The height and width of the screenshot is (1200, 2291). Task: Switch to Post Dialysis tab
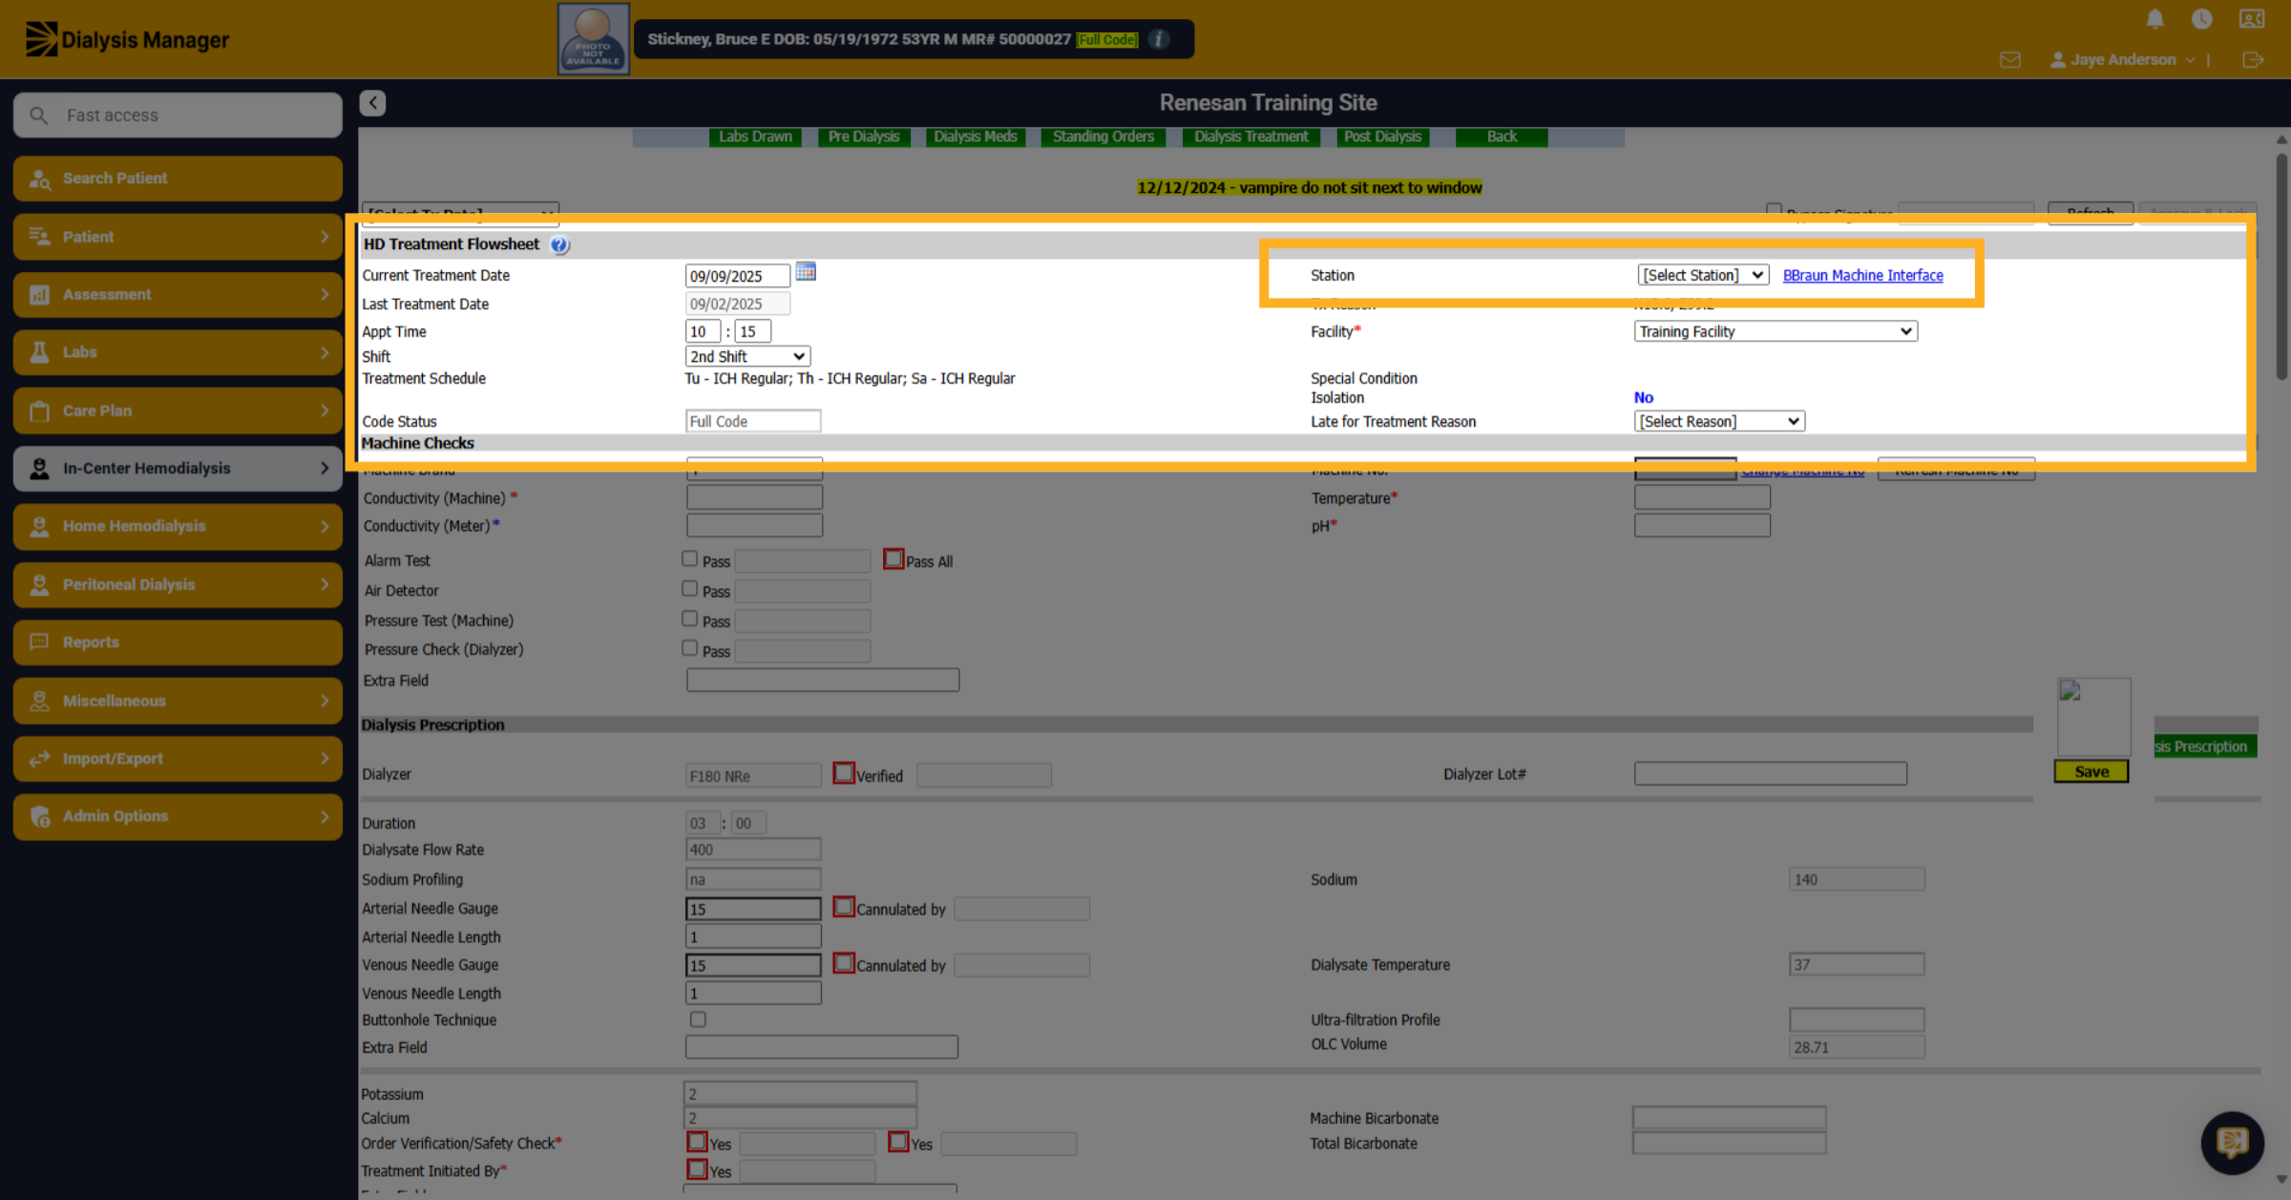[1382, 137]
